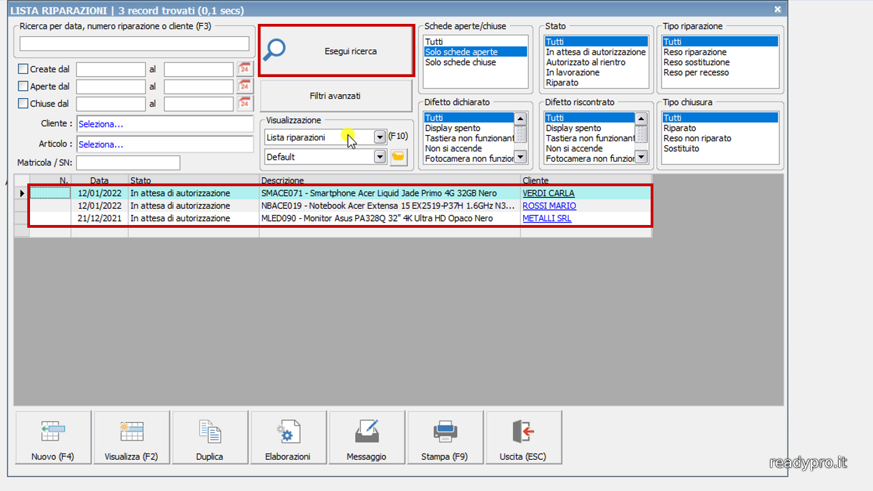Click the Messaggio envelope icon

tap(366, 437)
